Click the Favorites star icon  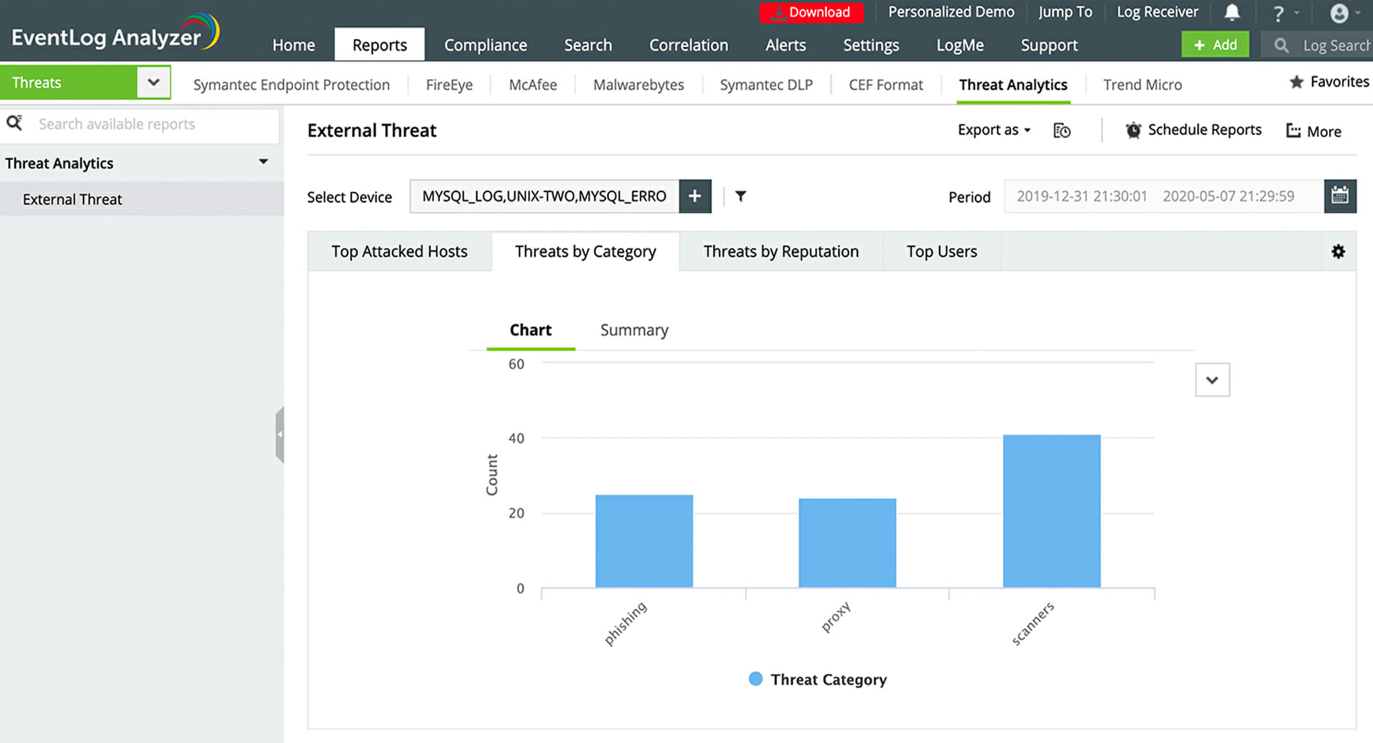coord(1296,82)
